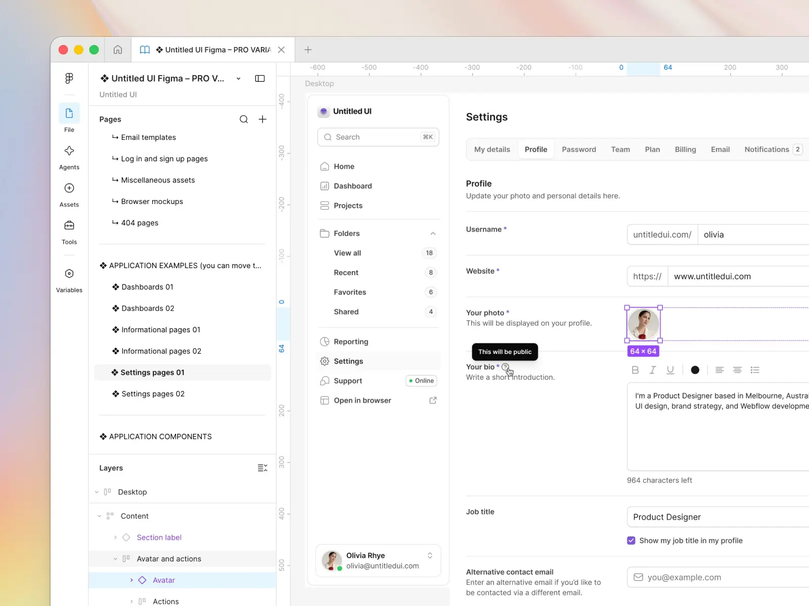Apply underline formatting in bio toolbar
The width and height of the screenshot is (809, 606).
pos(670,370)
